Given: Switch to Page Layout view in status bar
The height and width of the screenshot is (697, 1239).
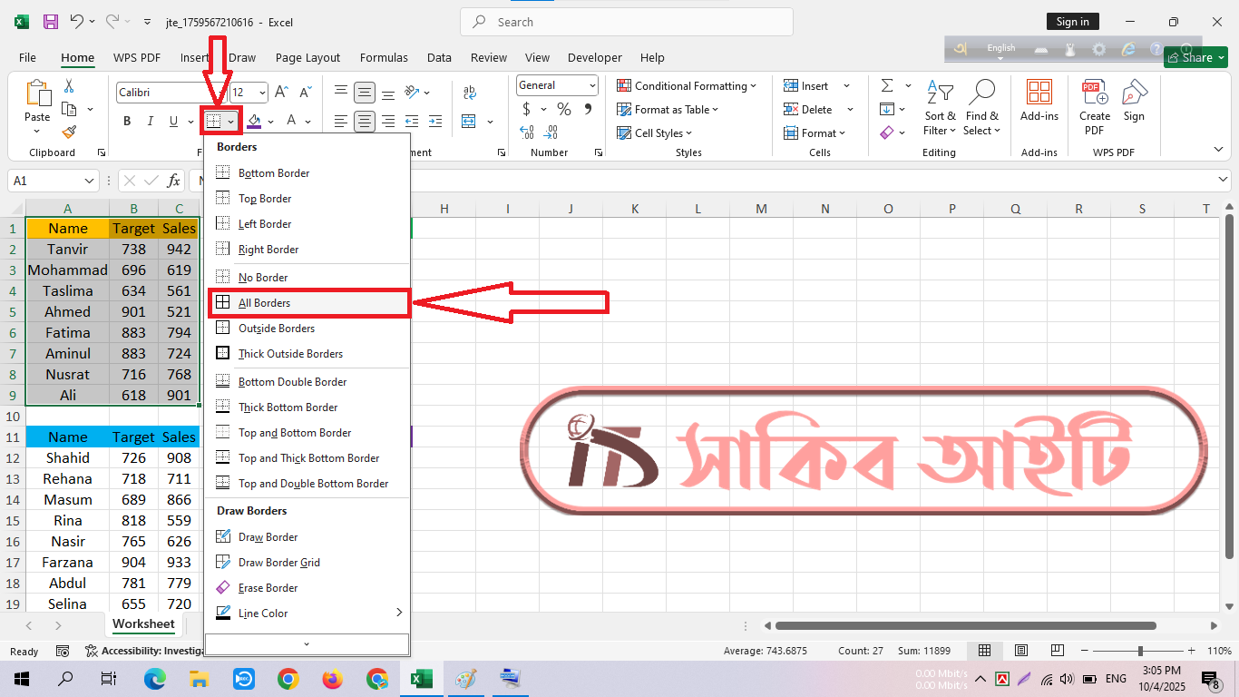Looking at the screenshot, I should tap(1021, 651).
